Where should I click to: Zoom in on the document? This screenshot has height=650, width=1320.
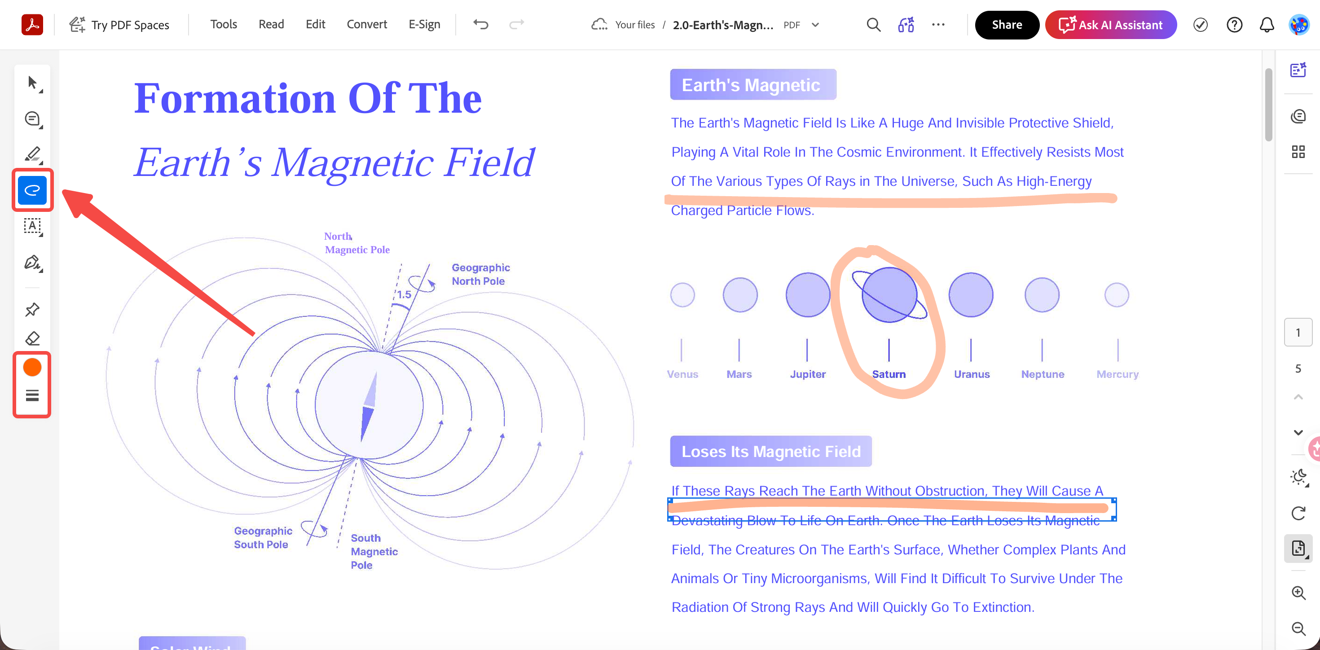1298,592
